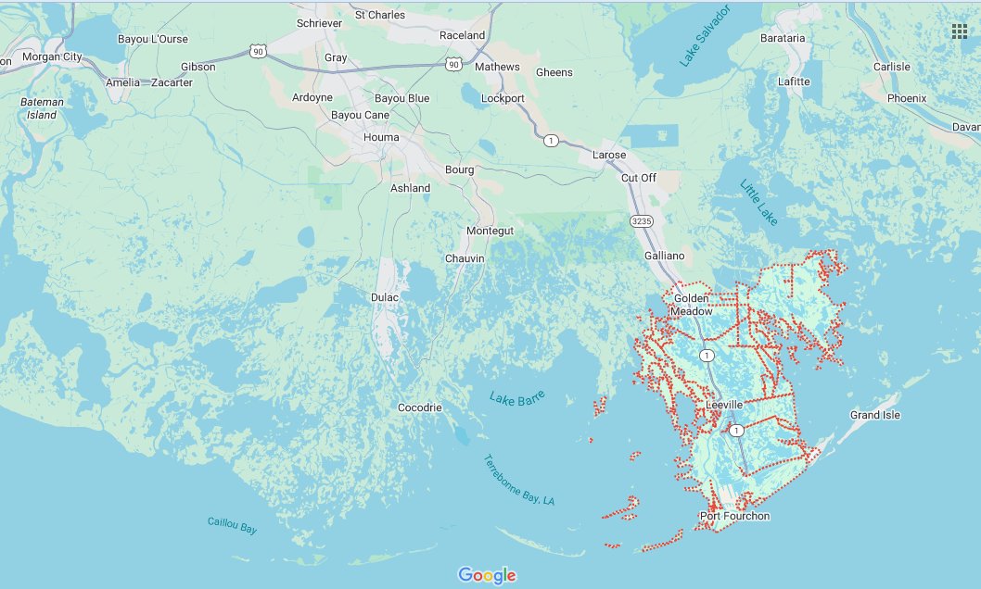Viewport: 981px width, 589px height.
Task: Open the Google apps grid menu
Action: click(959, 31)
